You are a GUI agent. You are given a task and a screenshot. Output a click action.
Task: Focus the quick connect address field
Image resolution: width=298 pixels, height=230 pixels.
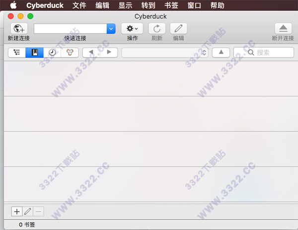click(x=71, y=29)
